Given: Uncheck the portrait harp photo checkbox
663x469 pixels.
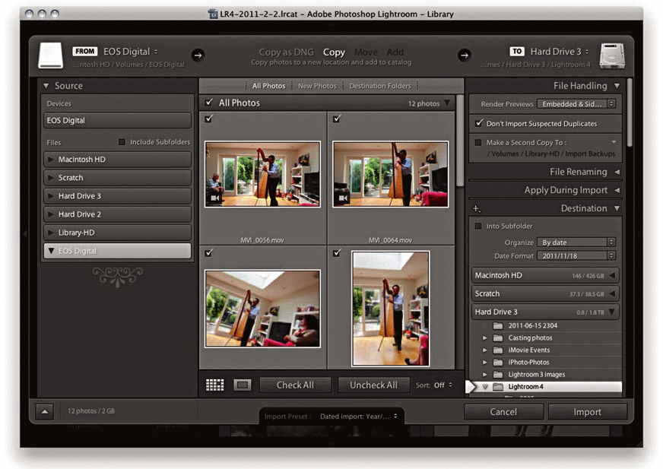Looking at the screenshot, I should click(337, 253).
